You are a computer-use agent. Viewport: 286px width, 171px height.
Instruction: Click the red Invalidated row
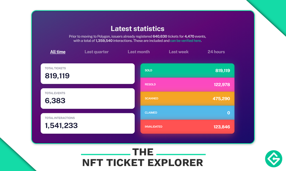pyautogui.click(x=187, y=127)
